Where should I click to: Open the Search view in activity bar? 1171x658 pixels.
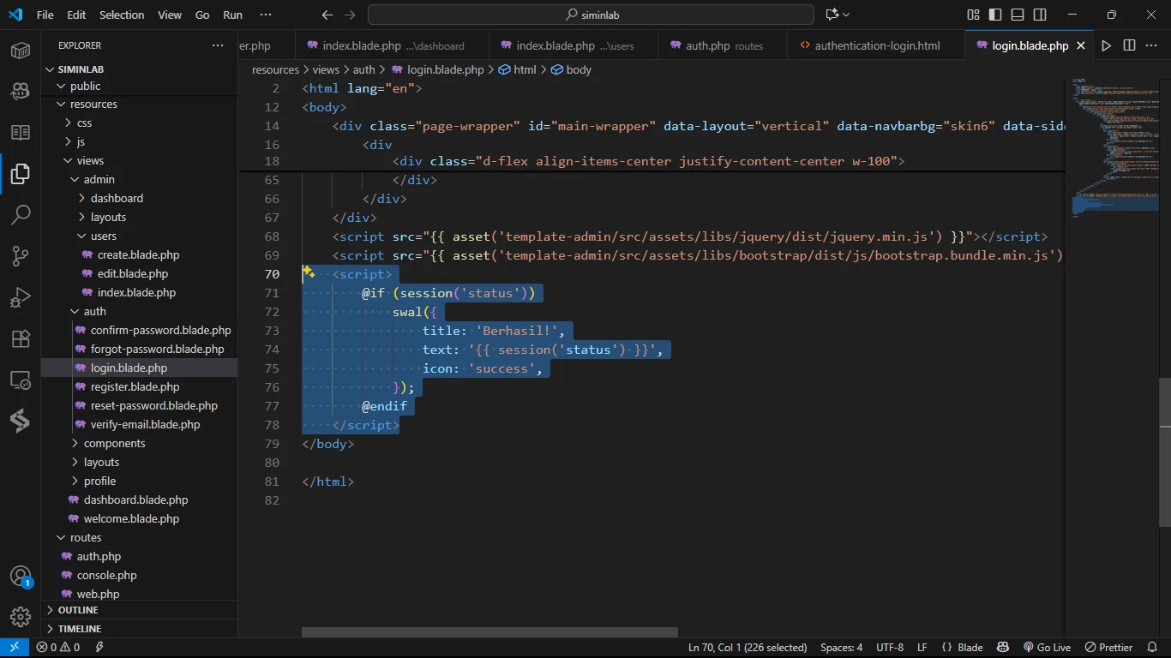21,215
